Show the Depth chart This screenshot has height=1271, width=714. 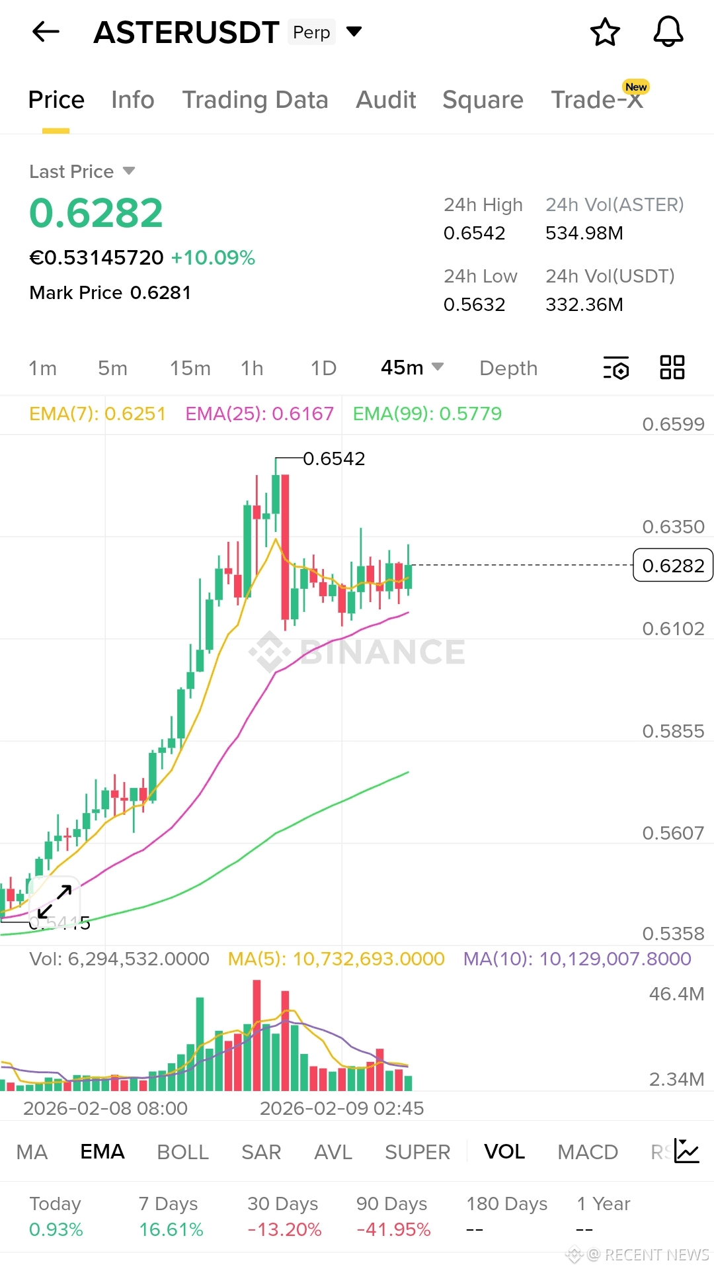coord(508,368)
